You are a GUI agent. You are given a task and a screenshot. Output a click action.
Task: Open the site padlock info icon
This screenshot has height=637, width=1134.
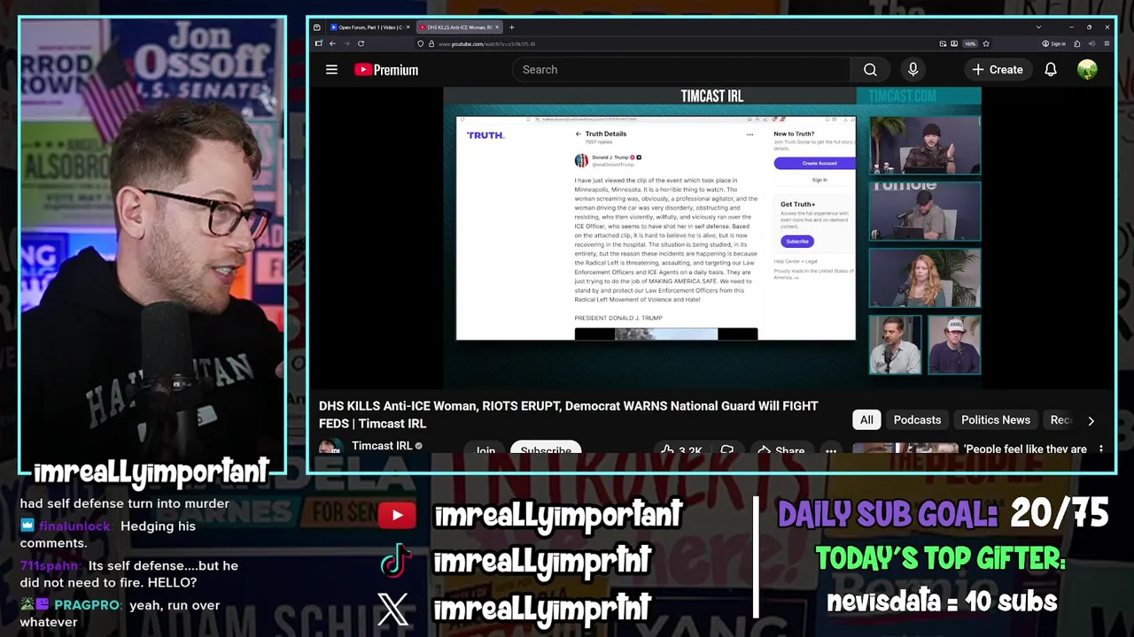(431, 43)
